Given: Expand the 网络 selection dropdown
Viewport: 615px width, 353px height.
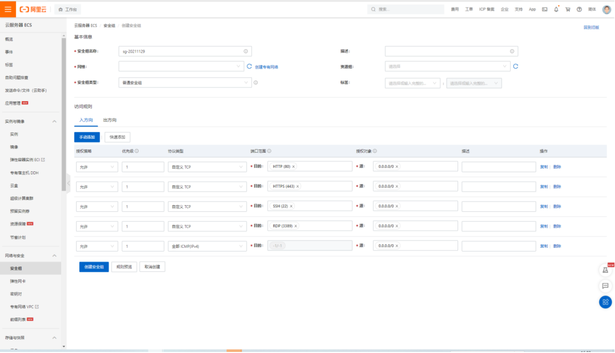Looking at the screenshot, I should [x=181, y=67].
